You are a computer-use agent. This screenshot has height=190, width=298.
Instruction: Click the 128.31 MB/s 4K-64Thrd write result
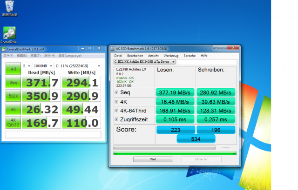pyautogui.click(x=216, y=111)
